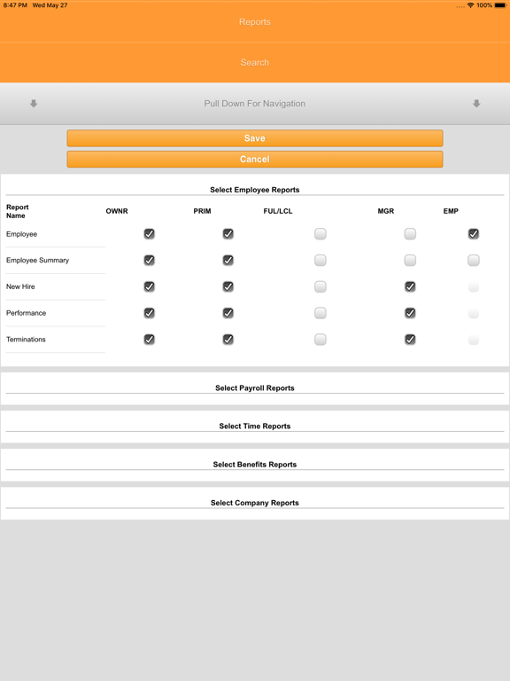This screenshot has height=681, width=510.
Task: Click the left pull-down arrow icon
Action: tap(34, 104)
